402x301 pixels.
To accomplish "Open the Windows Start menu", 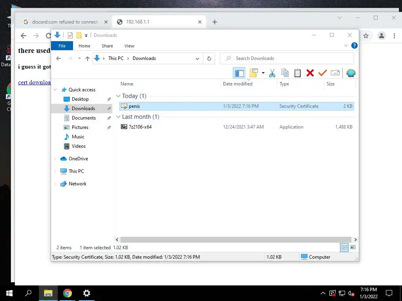I will tap(9, 293).
